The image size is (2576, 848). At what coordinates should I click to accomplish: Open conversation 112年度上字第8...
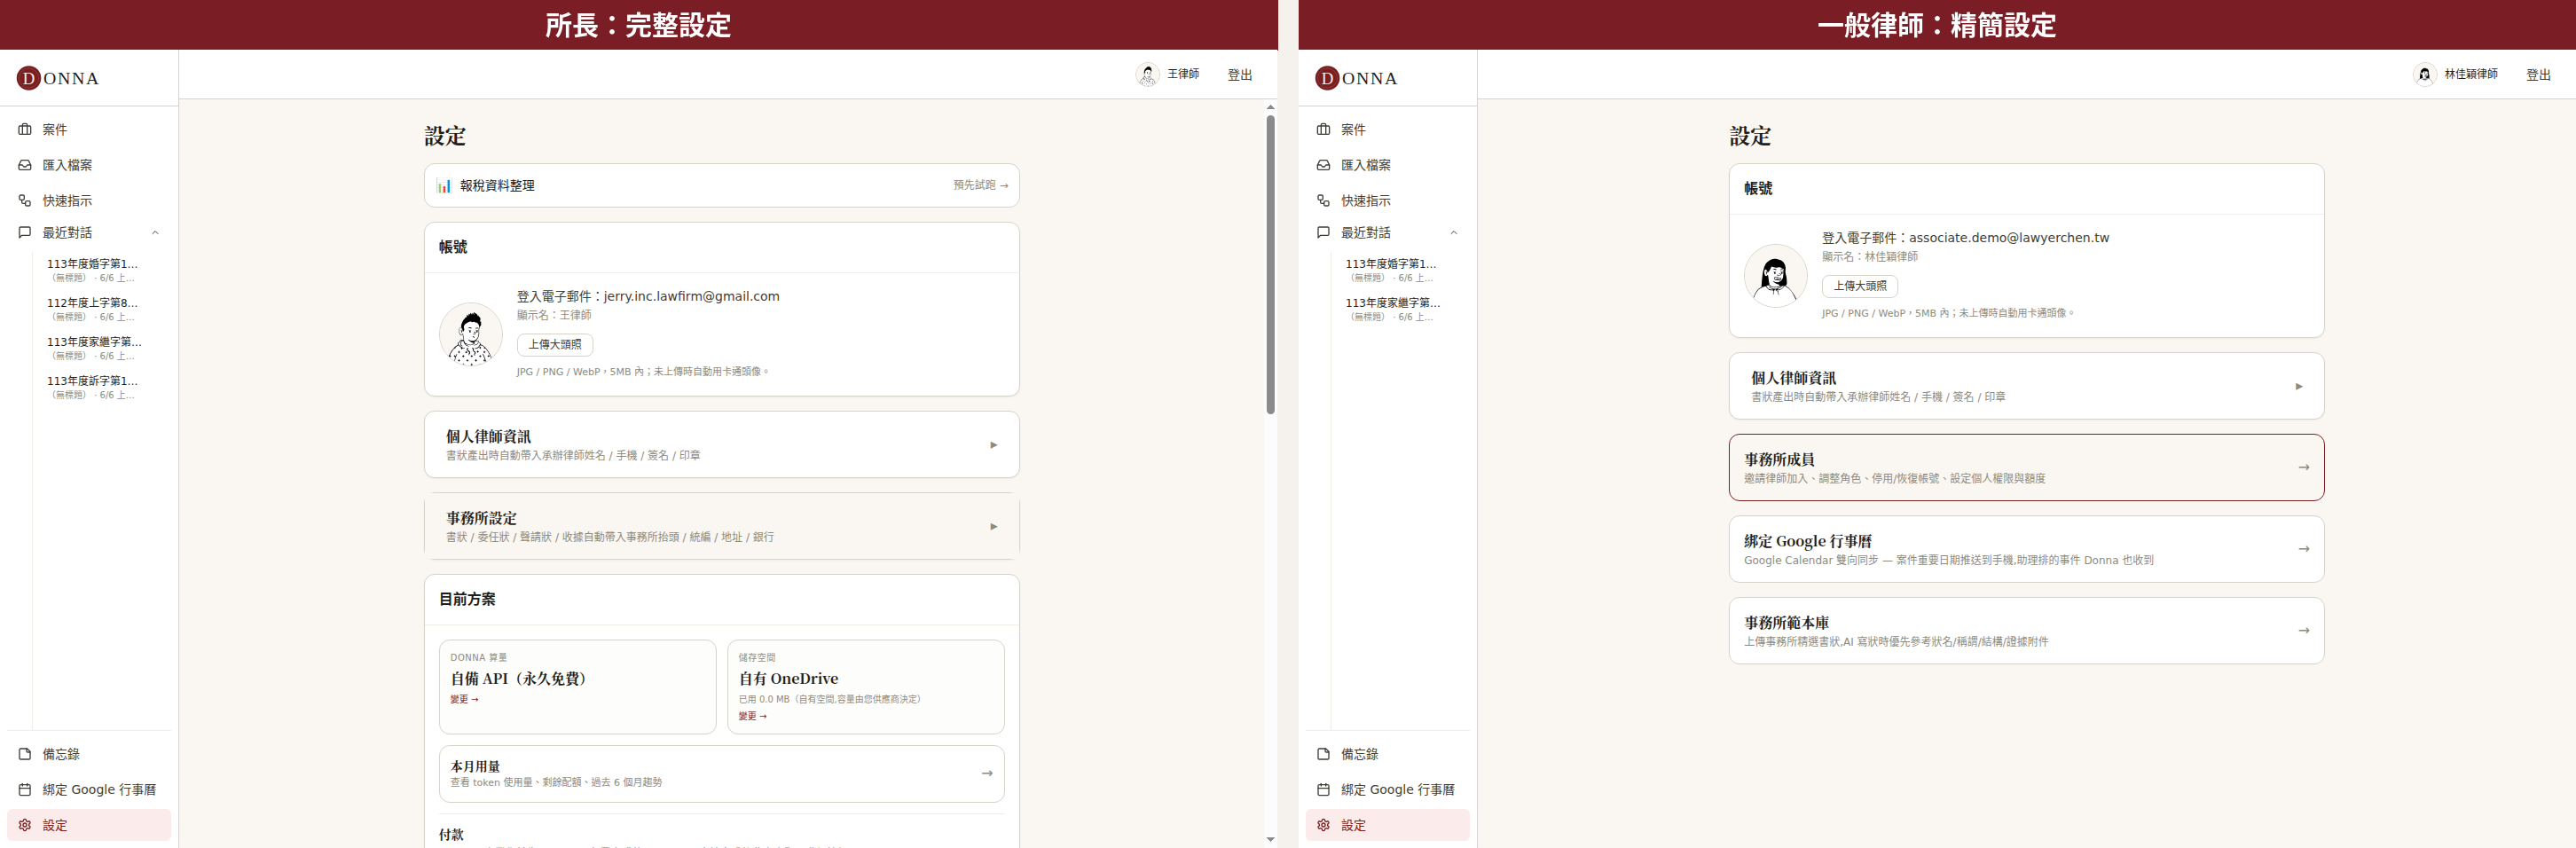pos(95,309)
